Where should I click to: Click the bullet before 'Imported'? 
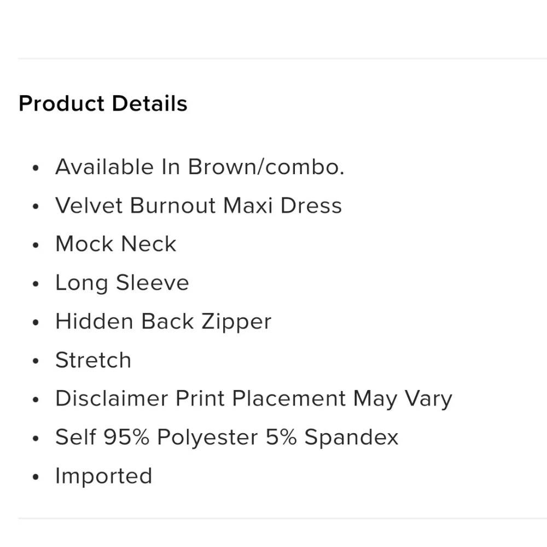(36, 477)
